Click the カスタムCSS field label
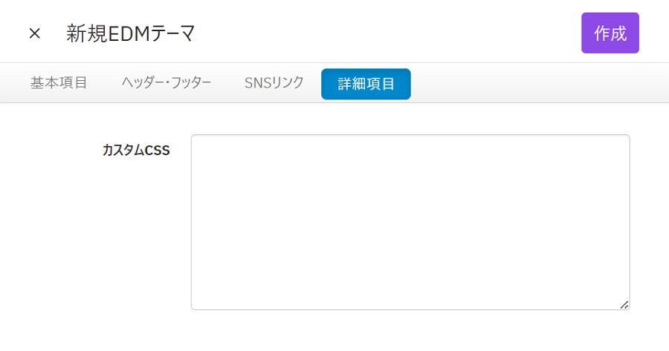Viewport: 669px width, 351px height. [136, 151]
